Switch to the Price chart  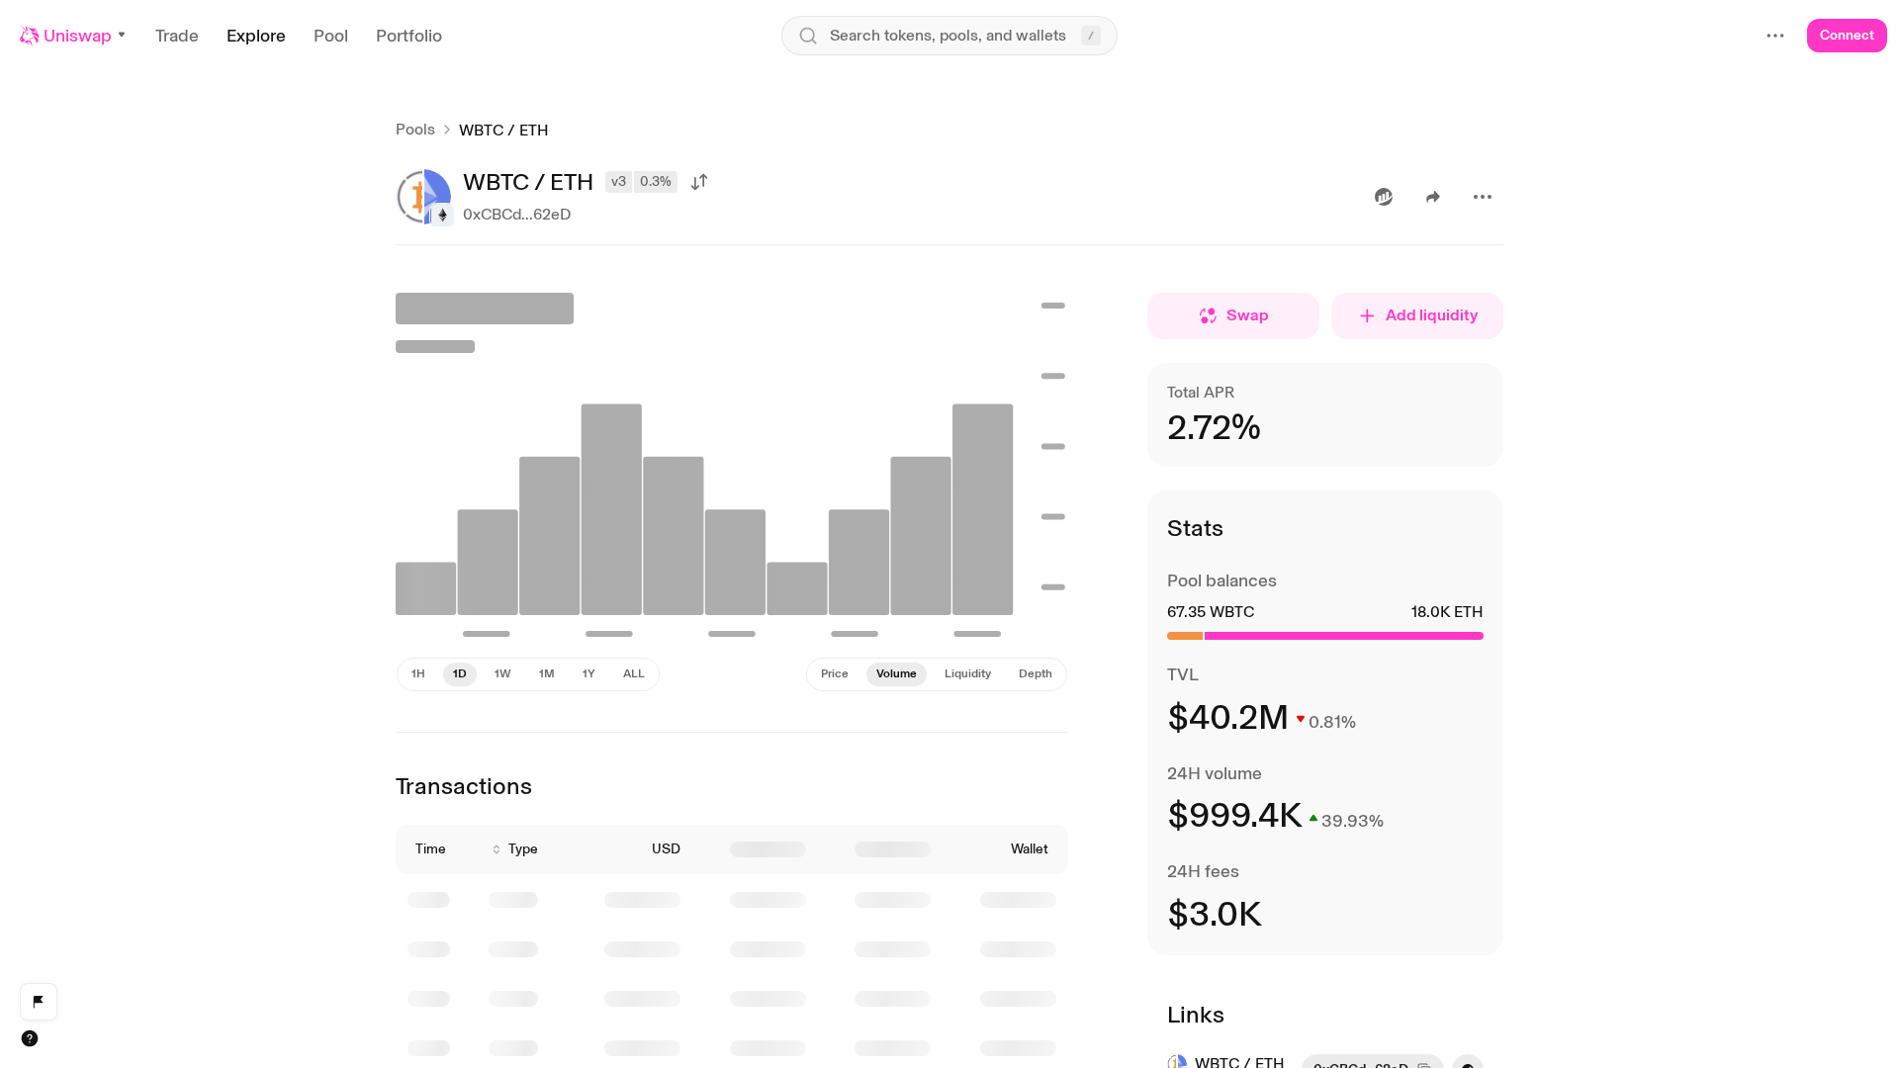(x=835, y=674)
